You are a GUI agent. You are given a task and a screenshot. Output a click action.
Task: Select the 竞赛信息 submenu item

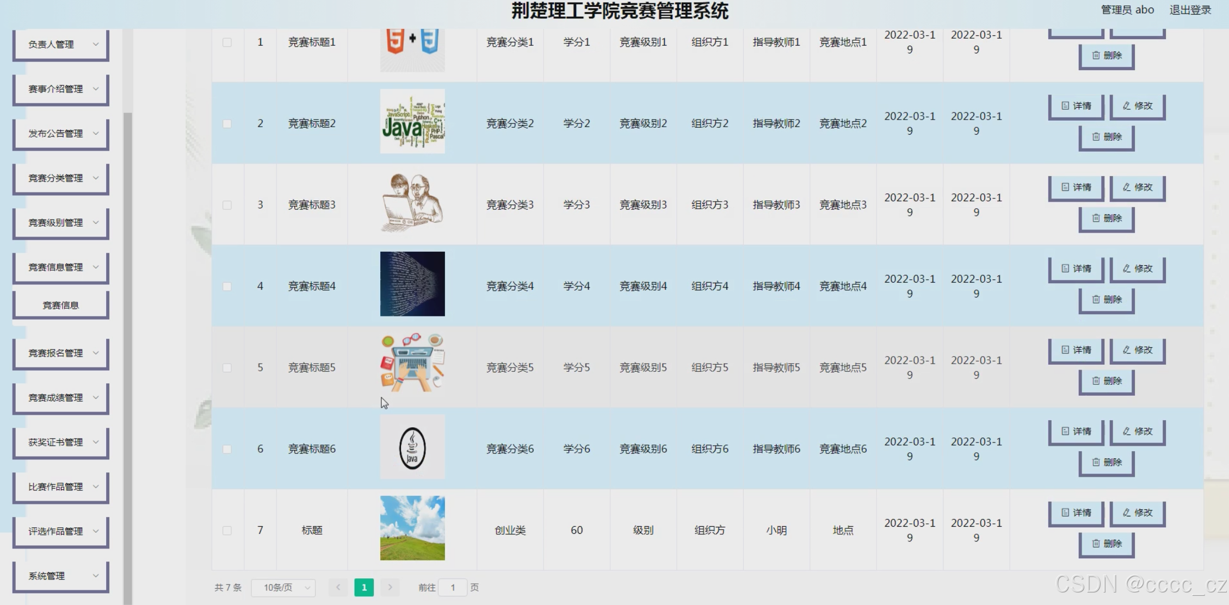[61, 305]
